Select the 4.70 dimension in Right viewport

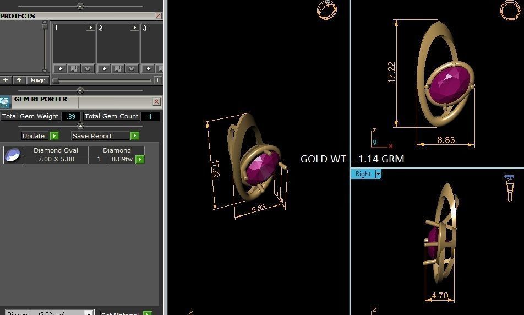pos(439,296)
